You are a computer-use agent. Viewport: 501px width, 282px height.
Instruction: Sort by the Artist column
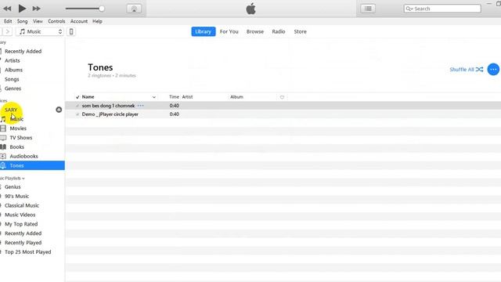tap(187, 97)
